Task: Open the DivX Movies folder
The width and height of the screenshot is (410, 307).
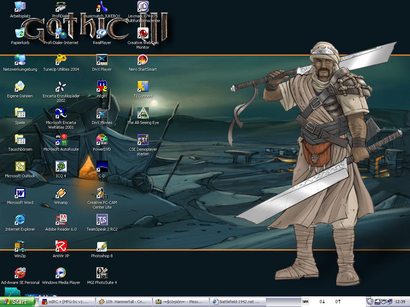Action: (102, 116)
